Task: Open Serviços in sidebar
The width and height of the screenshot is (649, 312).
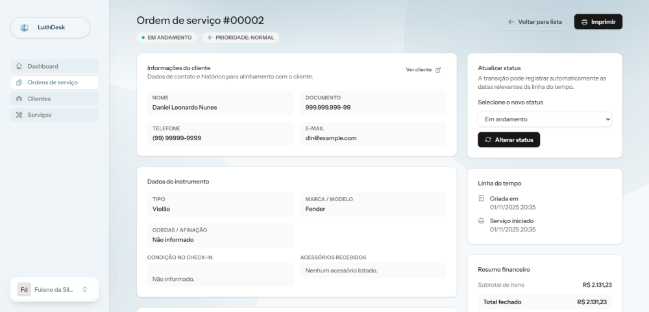Action: click(x=55, y=115)
